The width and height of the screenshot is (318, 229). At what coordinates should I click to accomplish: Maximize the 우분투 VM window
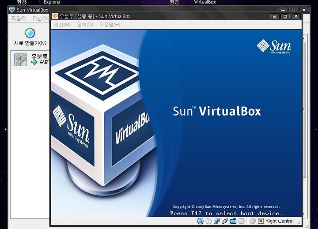(285, 16)
